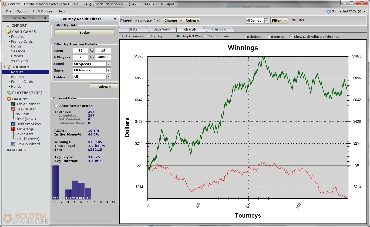Open vs Players under Cash Games
The height and width of the screenshot is (227, 370).
click(19, 61)
